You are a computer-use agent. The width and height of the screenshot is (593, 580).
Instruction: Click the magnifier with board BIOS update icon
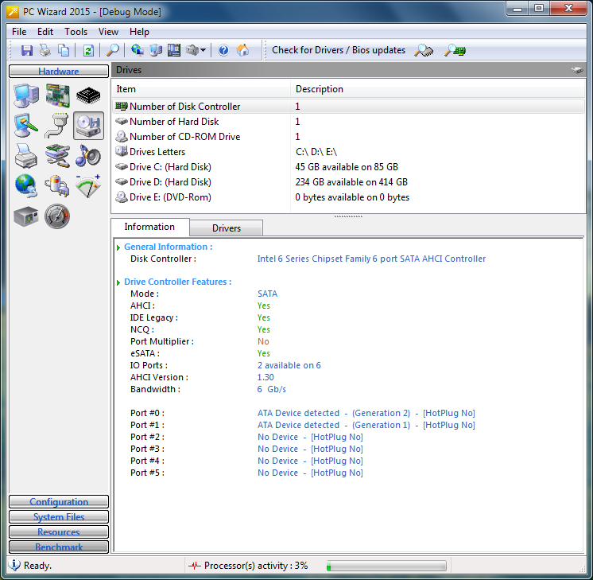[455, 50]
